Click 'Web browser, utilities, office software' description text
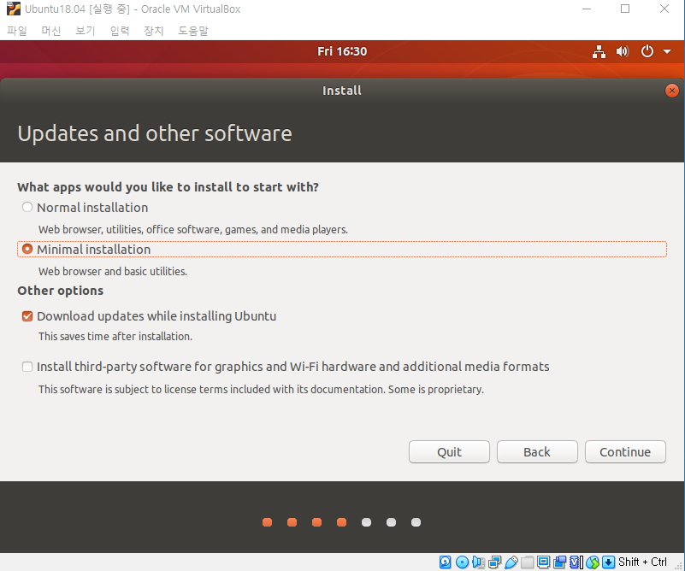This screenshot has height=571, width=685. click(193, 230)
